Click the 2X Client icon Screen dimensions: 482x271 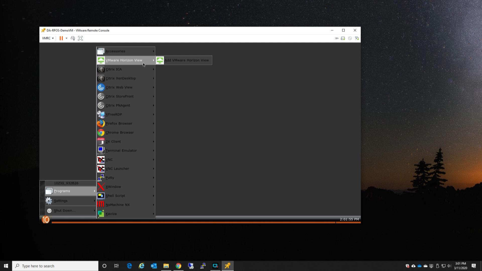click(101, 142)
